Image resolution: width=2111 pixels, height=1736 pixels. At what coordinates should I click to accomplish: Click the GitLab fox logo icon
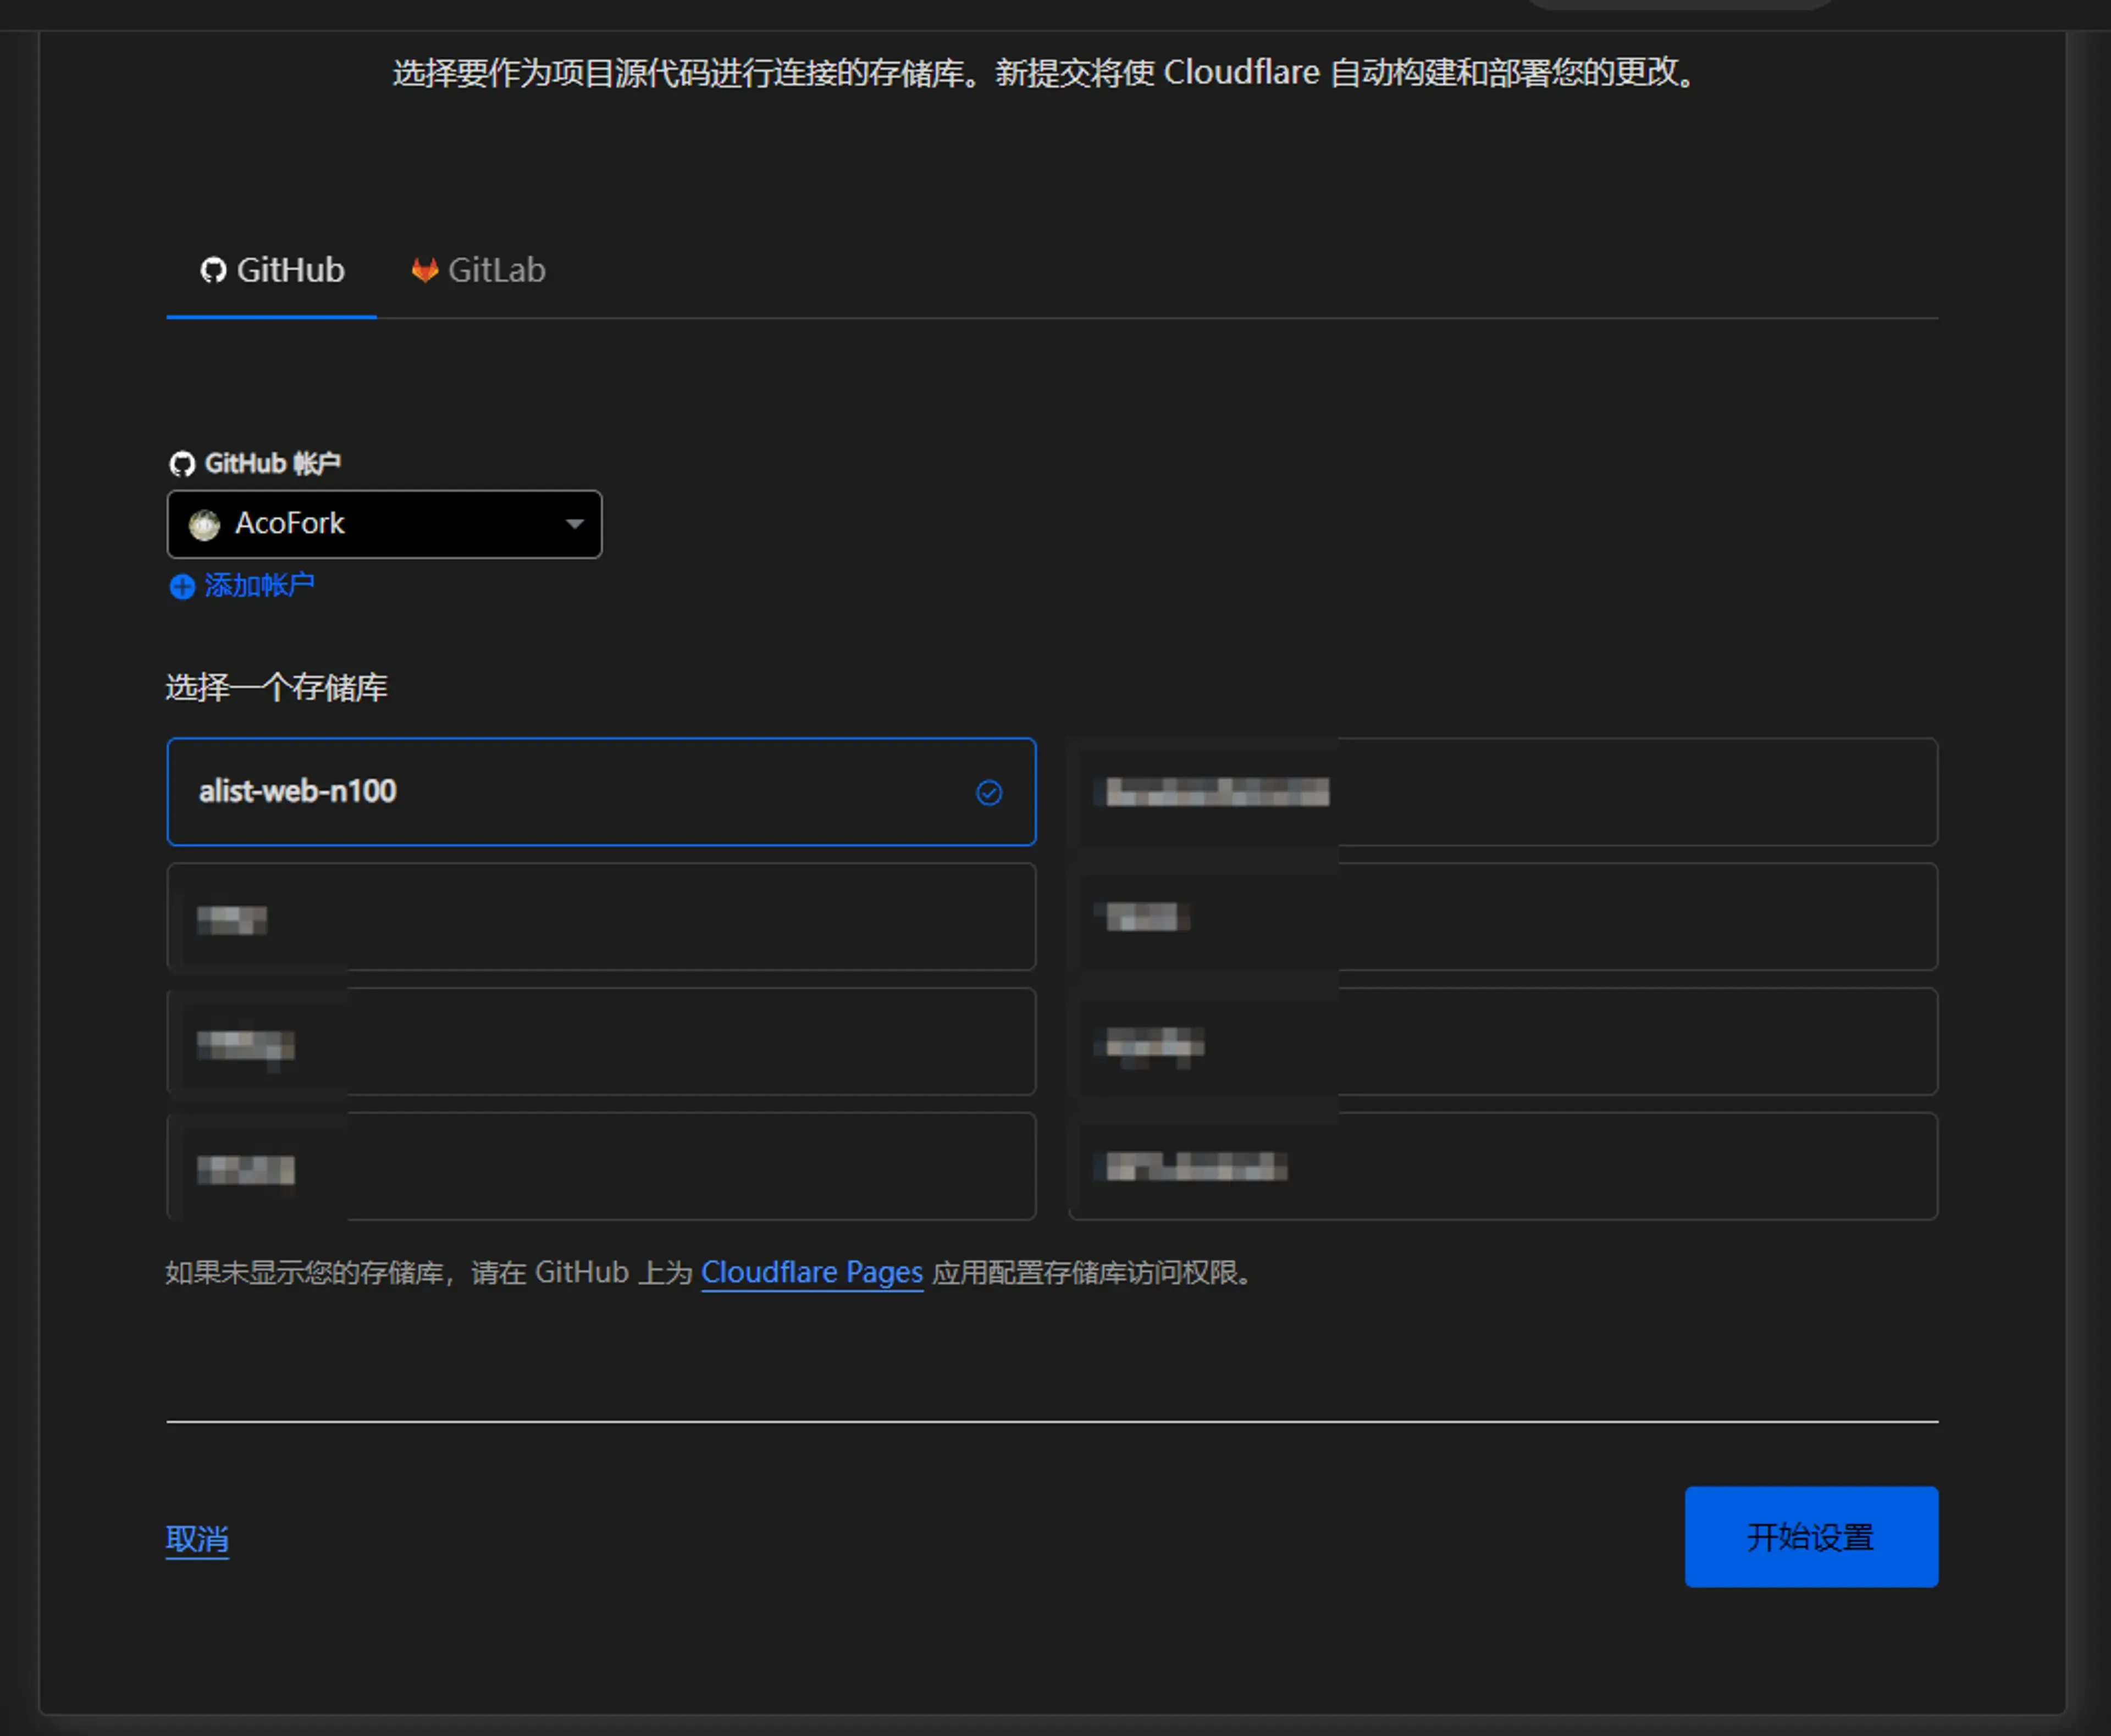425,270
